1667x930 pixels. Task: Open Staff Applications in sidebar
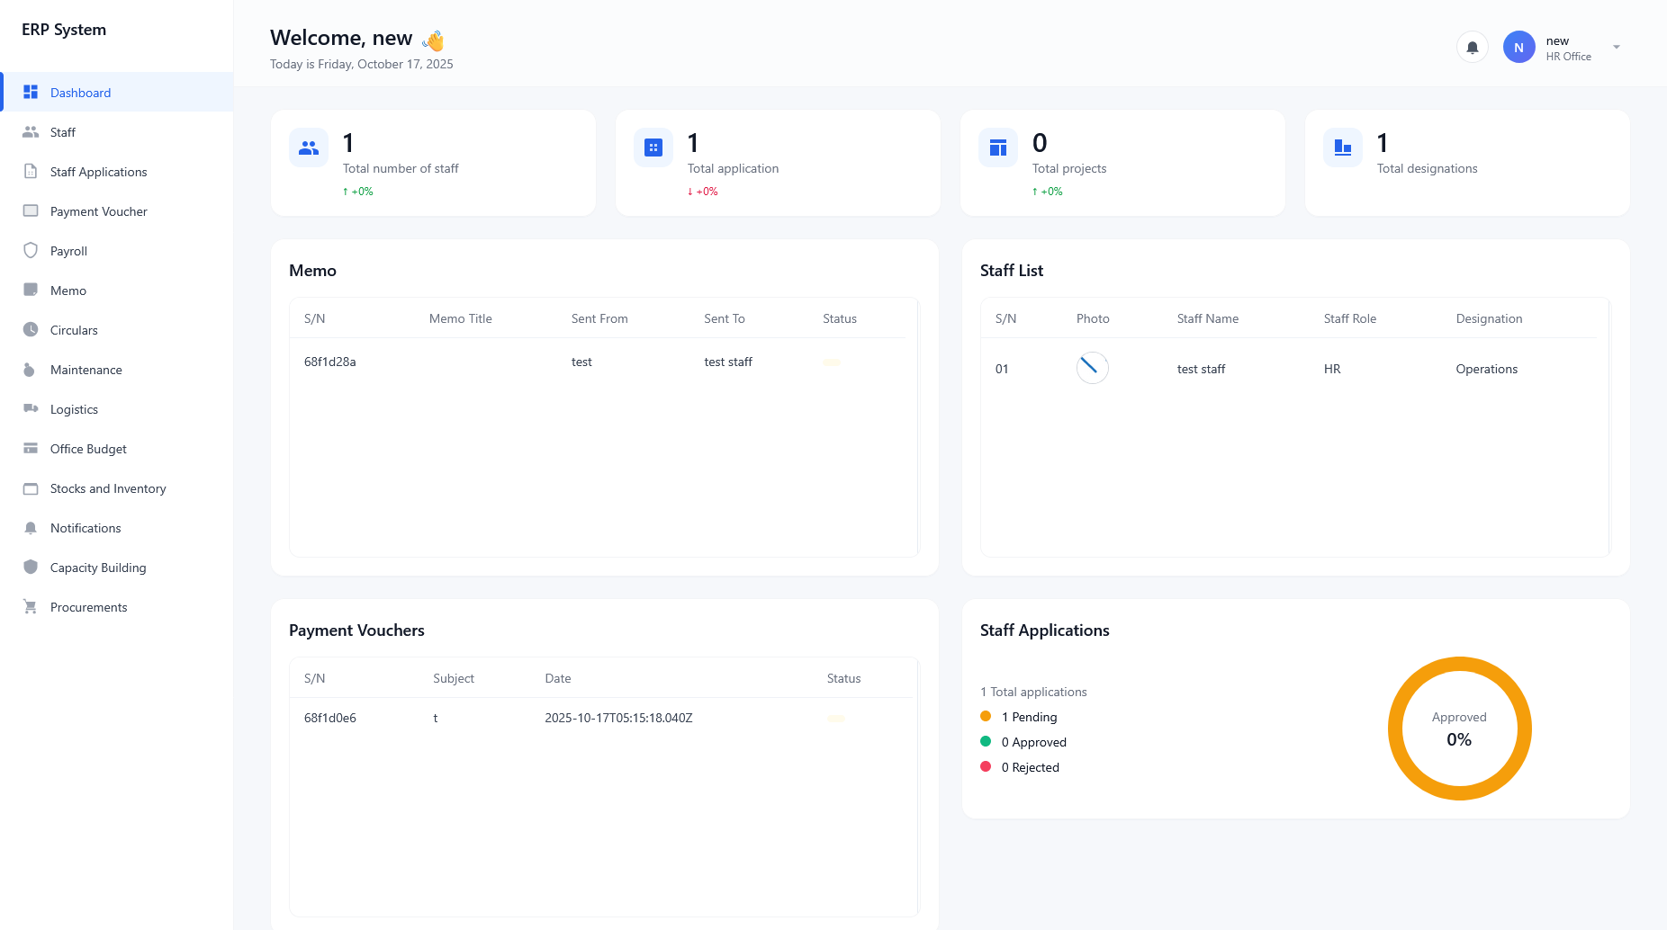[117, 172]
